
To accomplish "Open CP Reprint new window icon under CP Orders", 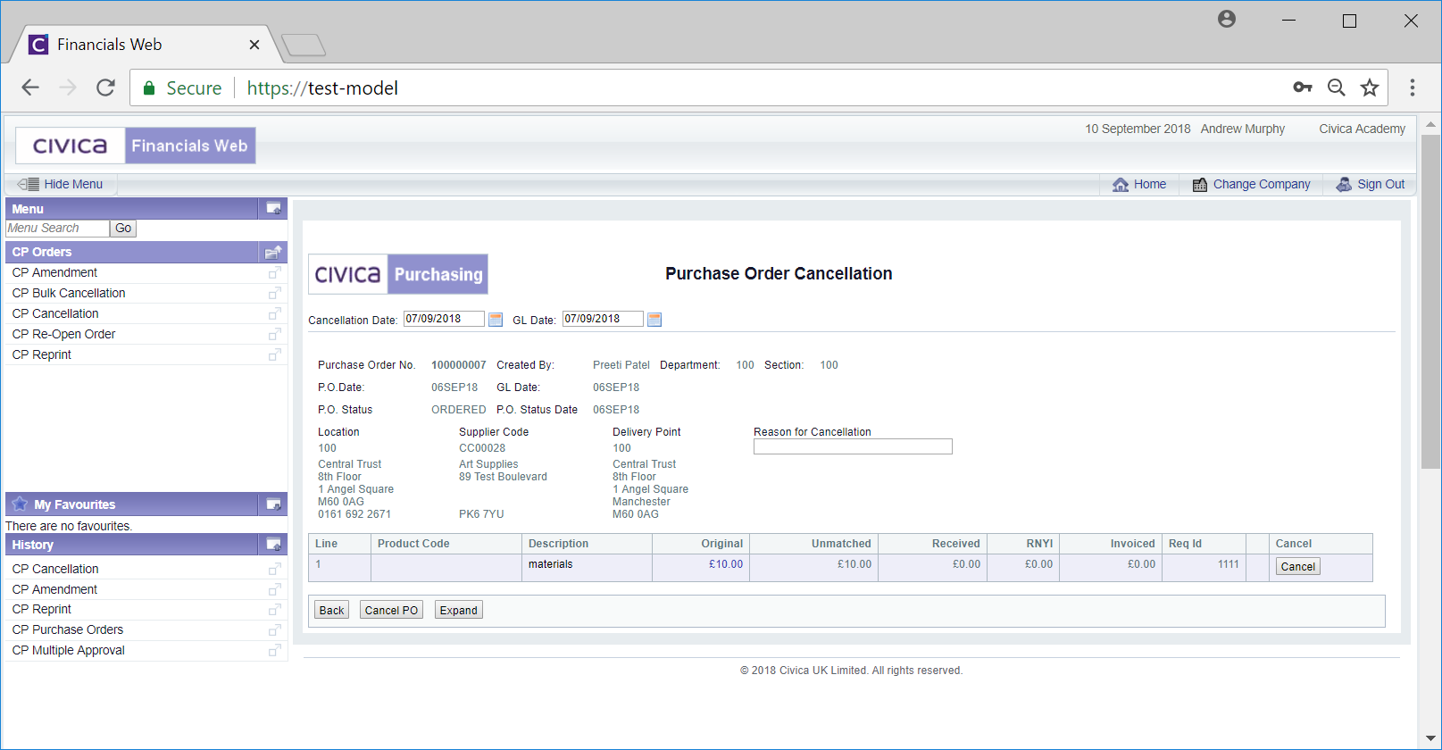I will click(x=275, y=354).
